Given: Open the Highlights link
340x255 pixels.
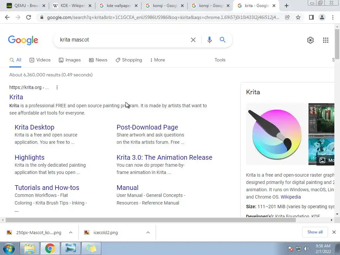Looking at the screenshot, I should point(30,157).
